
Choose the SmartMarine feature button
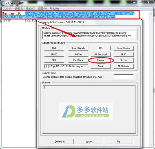click(124, 49)
